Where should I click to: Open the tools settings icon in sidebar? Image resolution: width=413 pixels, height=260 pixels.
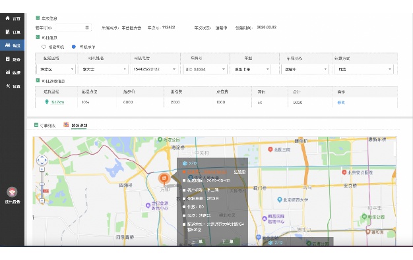click(x=8, y=86)
